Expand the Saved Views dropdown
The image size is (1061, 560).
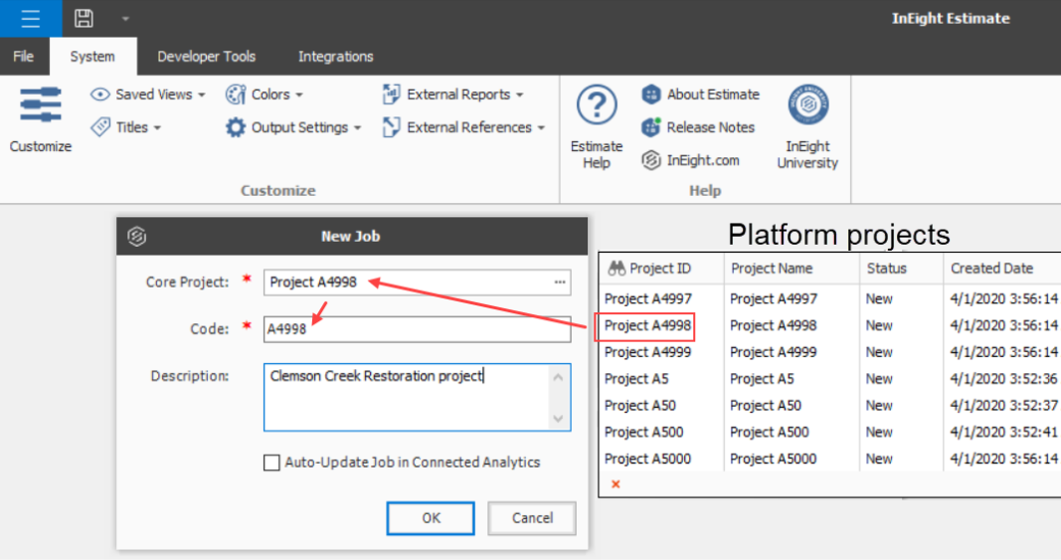pyautogui.click(x=148, y=94)
